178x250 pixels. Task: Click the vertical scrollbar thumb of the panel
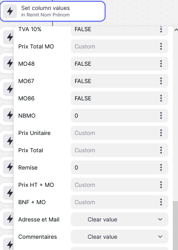pos(175,225)
